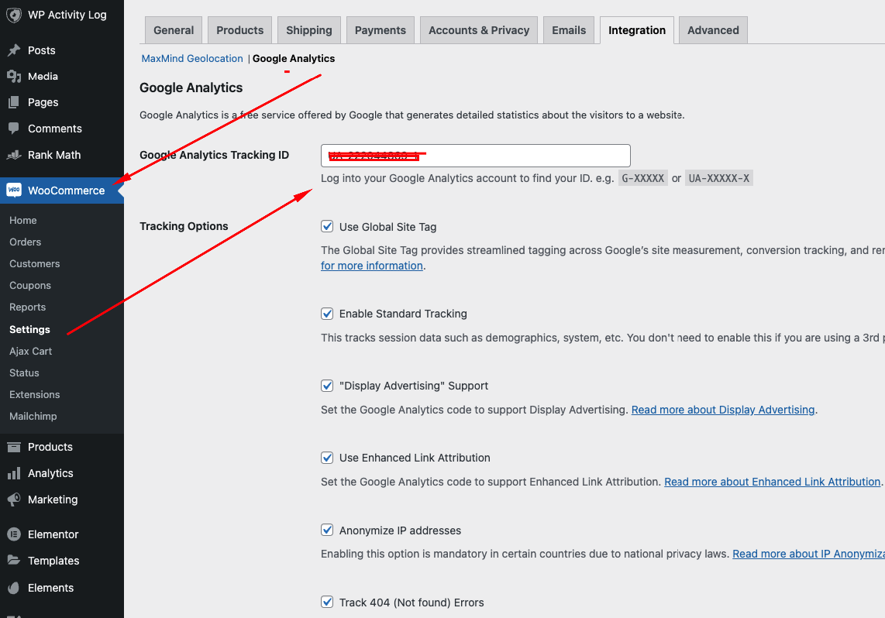The image size is (885, 618).
Task: Switch to the Emails tab
Action: 568,30
